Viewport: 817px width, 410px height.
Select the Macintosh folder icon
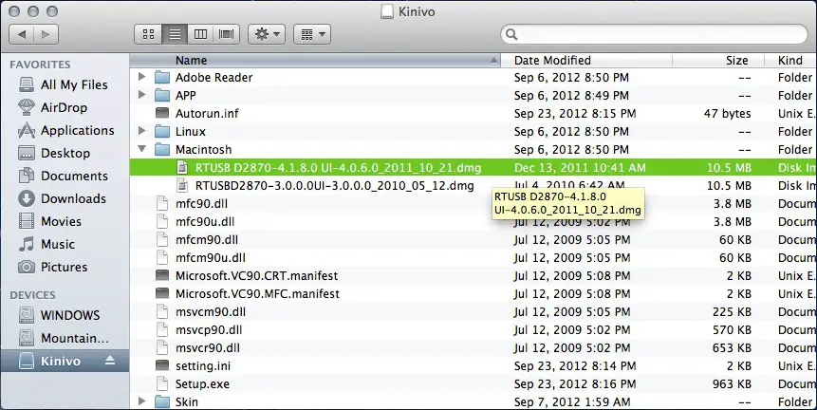(x=162, y=150)
